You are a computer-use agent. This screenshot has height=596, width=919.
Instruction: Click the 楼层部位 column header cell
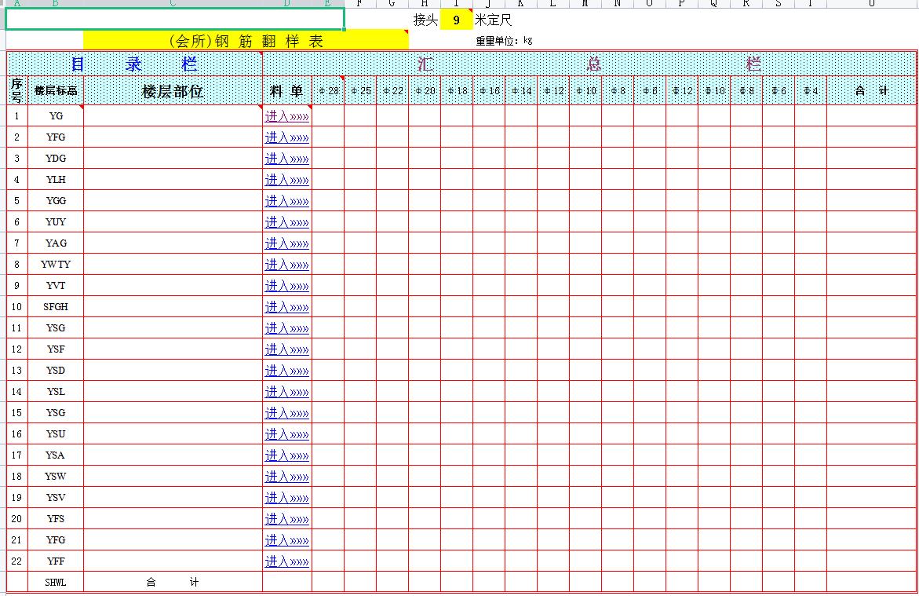pyautogui.click(x=173, y=91)
